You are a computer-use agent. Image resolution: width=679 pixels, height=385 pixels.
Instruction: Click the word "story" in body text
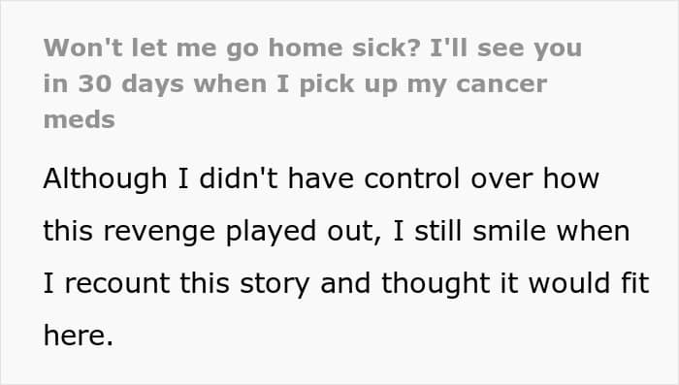275,284
